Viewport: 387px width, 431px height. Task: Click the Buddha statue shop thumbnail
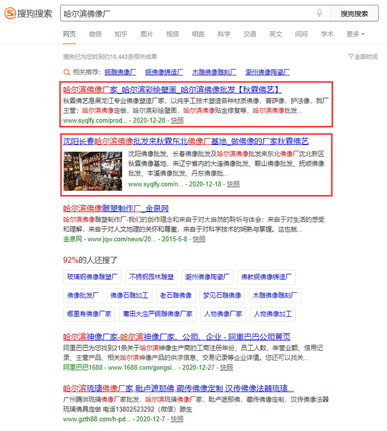coord(93,171)
